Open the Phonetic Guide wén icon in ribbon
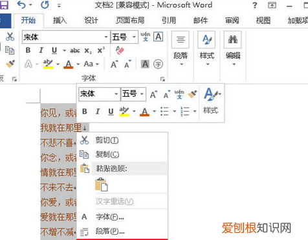The image size is (308, 240). (x=146, y=37)
